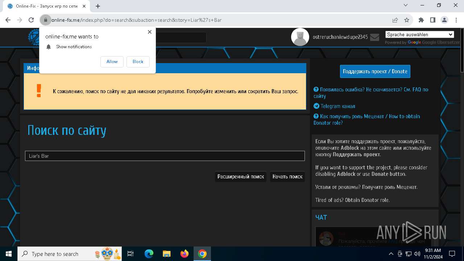The image size is (464, 261).
Task: Open profile of ostreruchaniewdupe2345
Action: point(340,37)
